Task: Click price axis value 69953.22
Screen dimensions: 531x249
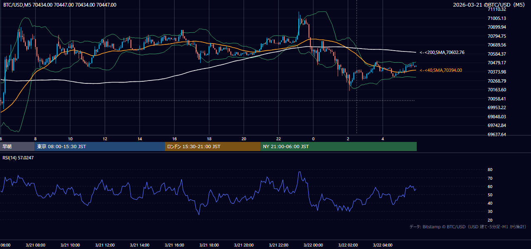Action: pyautogui.click(x=497, y=107)
